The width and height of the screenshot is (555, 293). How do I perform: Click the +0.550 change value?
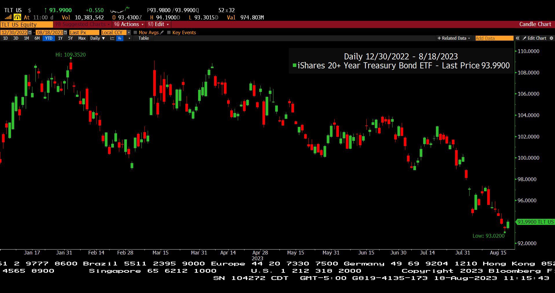(x=95, y=10)
